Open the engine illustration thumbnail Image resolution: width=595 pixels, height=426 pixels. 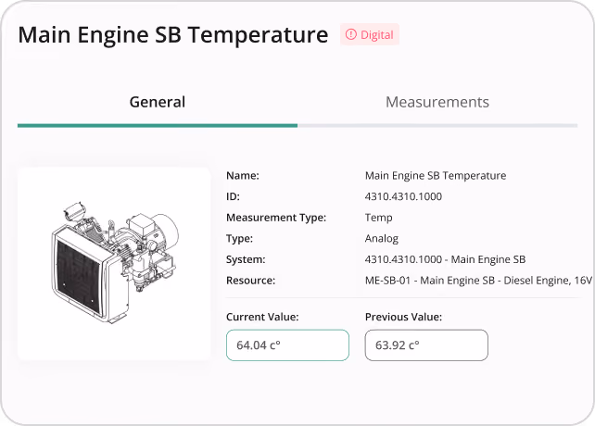click(114, 264)
